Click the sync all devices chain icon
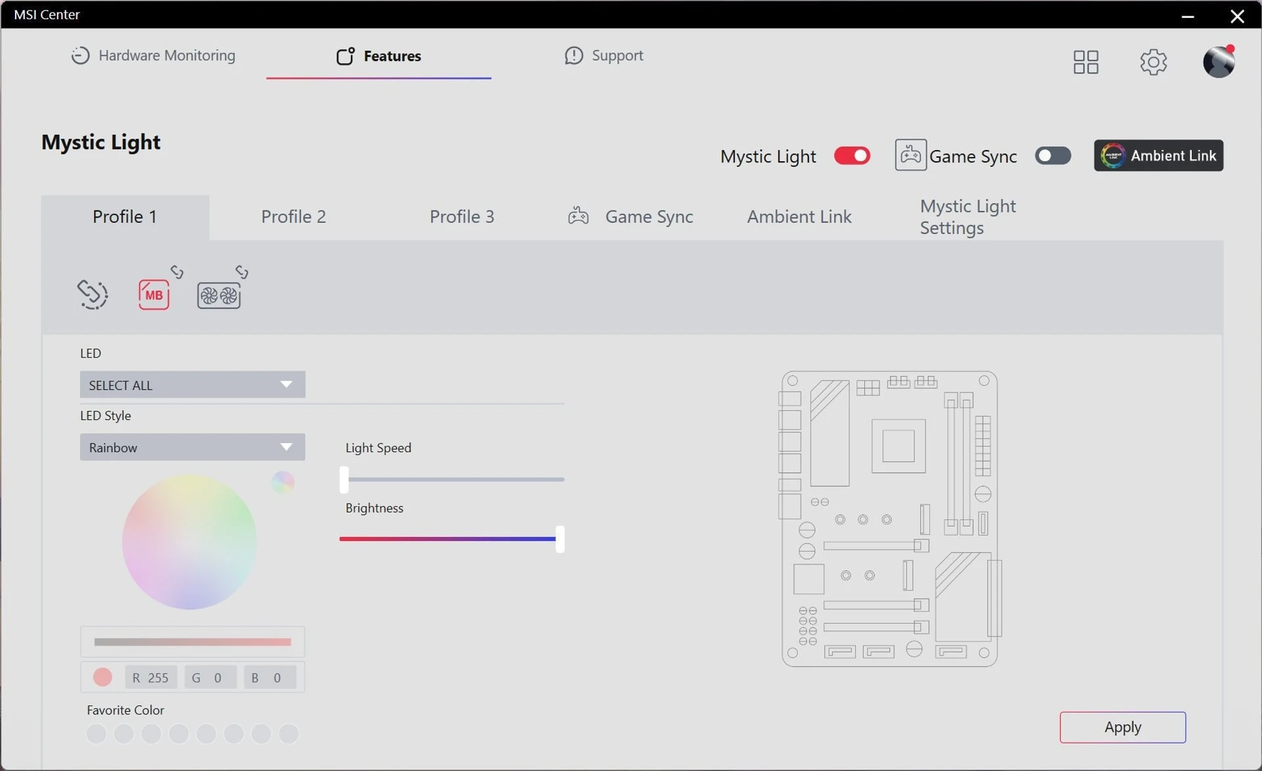This screenshot has height=771, width=1262. pos(92,294)
